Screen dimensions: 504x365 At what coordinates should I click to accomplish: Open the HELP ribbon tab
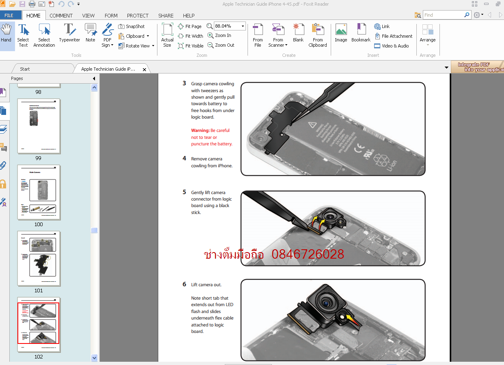(189, 15)
